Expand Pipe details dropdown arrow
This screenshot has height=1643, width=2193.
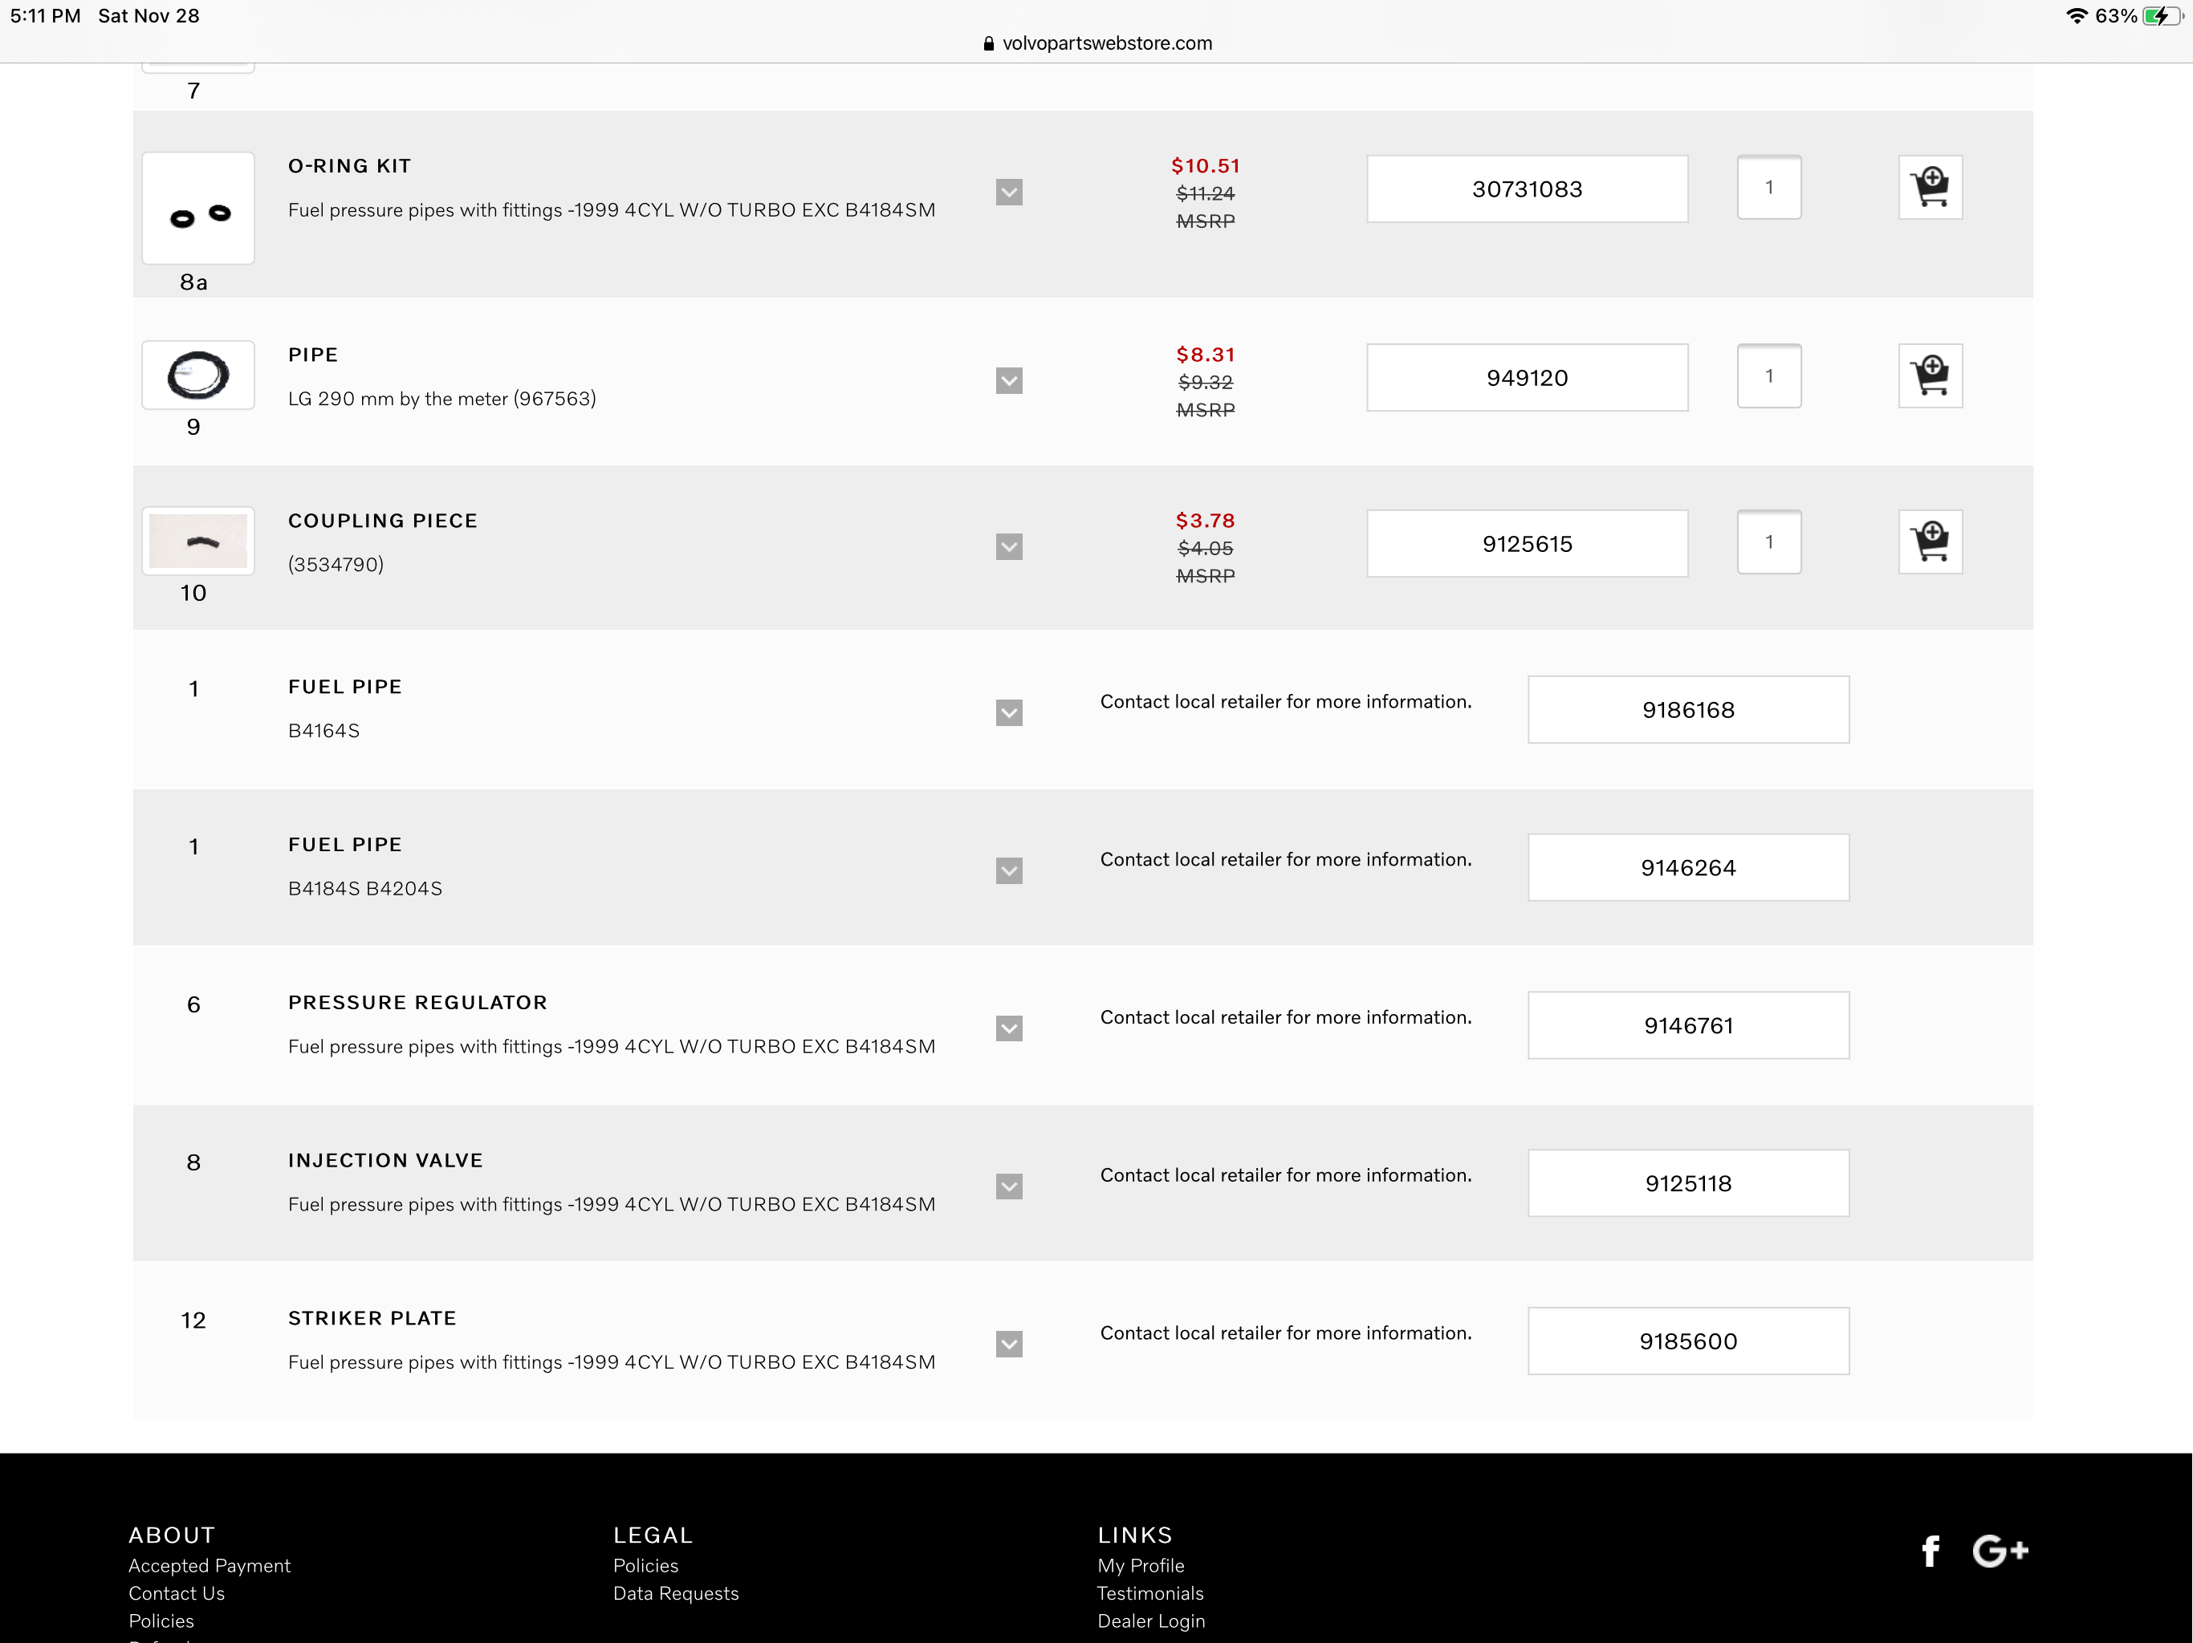[1008, 382]
